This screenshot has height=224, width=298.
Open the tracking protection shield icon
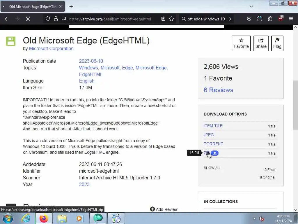[x=48, y=19]
